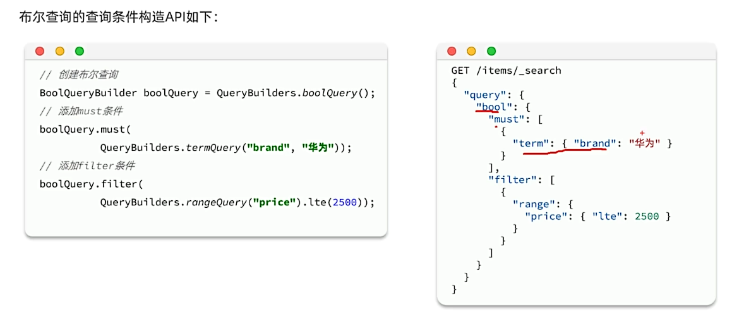Click the green dot on the JSON query window
The width and height of the screenshot is (756, 324).
[491, 51]
